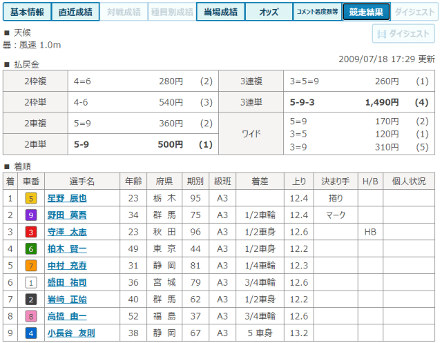Screen dimensions: 442x343
Task: Click the ダイジェスト tab in the top bar
Action: pos(414,12)
